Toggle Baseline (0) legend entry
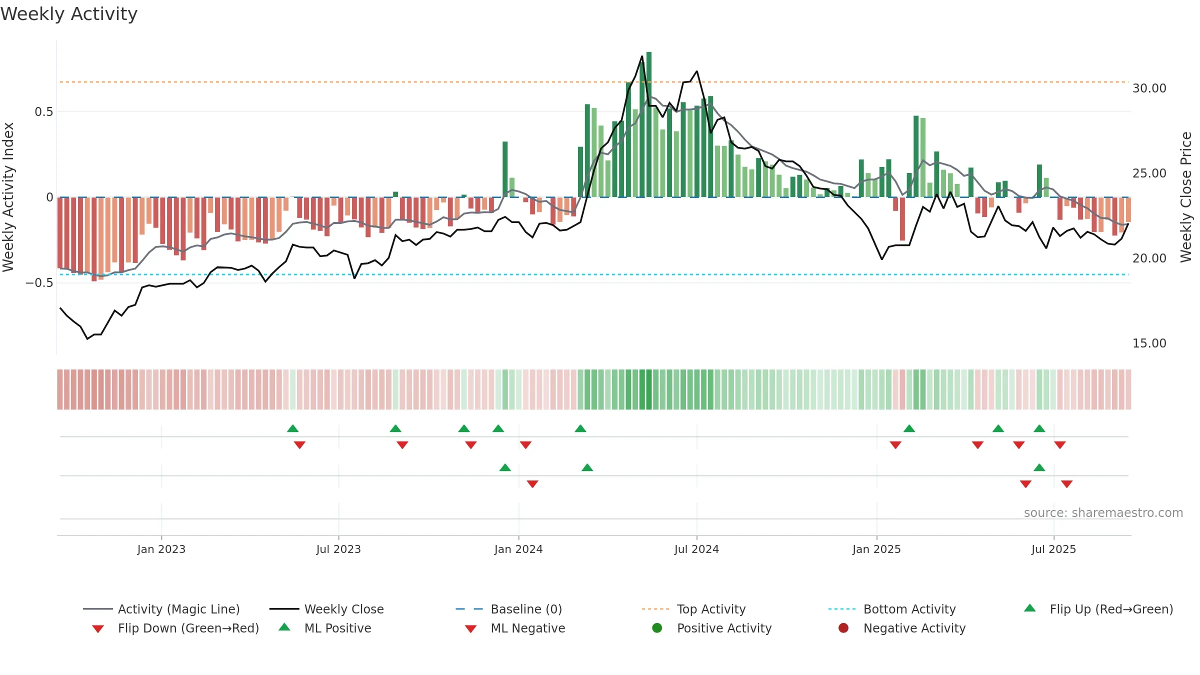 coord(509,609)
